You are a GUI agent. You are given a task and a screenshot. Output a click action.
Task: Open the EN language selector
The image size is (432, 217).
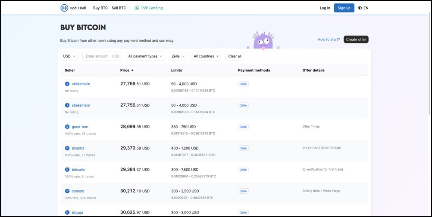[363, 8]
